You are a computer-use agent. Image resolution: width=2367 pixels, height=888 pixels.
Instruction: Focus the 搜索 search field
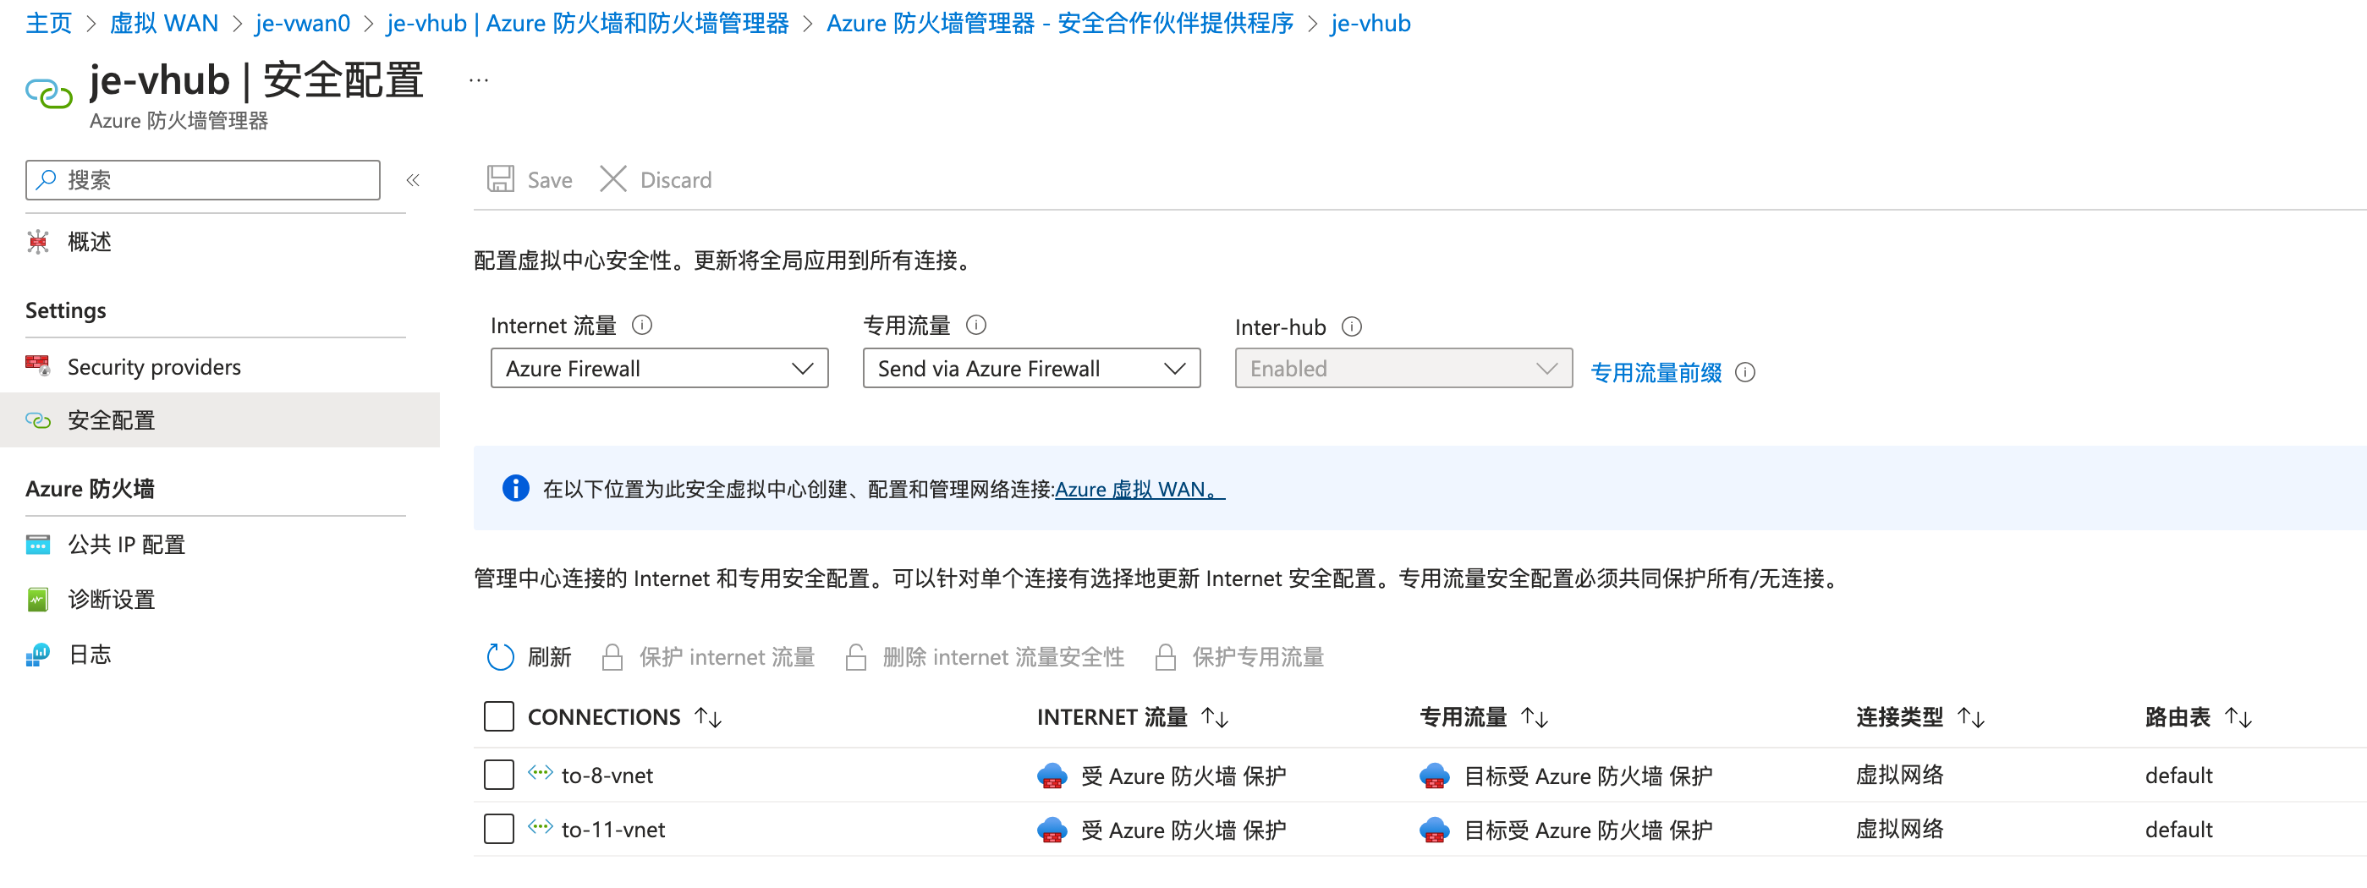point(203,180)
